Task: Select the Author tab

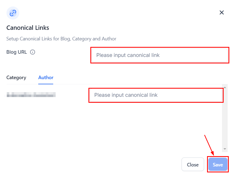Action: [x=46, y=78]
